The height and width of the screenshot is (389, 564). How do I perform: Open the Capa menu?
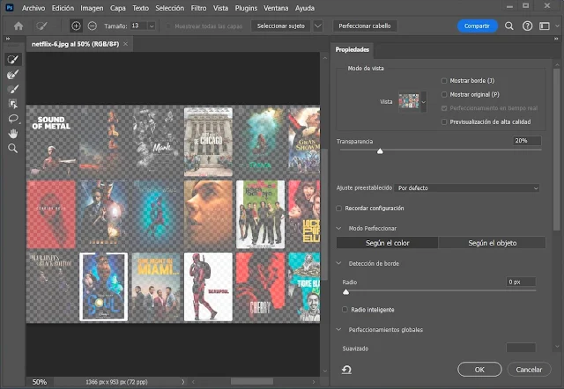(117, 8)
